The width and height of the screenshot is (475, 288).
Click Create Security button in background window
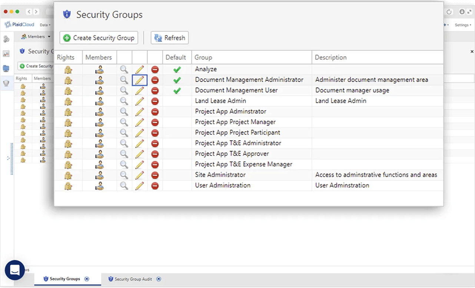[36, 66]
